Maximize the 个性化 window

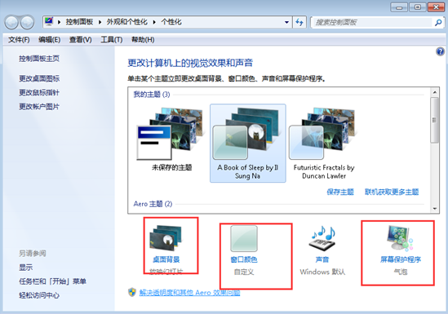pyautogui.click(x=418, y=7)
